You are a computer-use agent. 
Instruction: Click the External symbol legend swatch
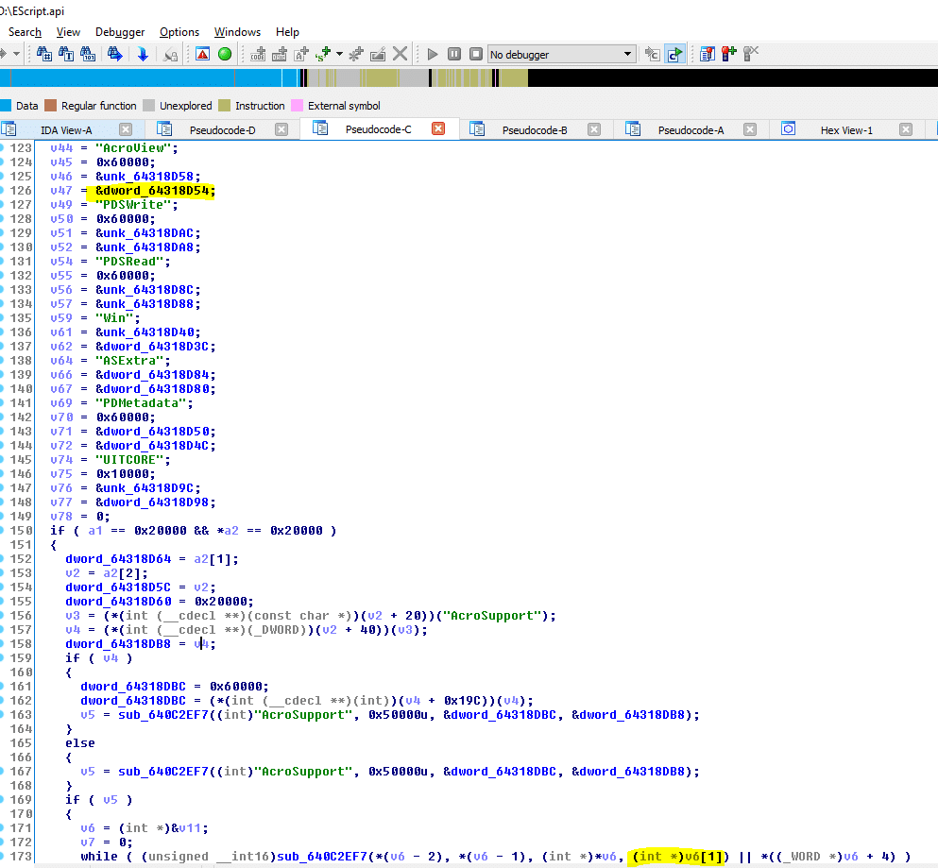pos(297,106)
